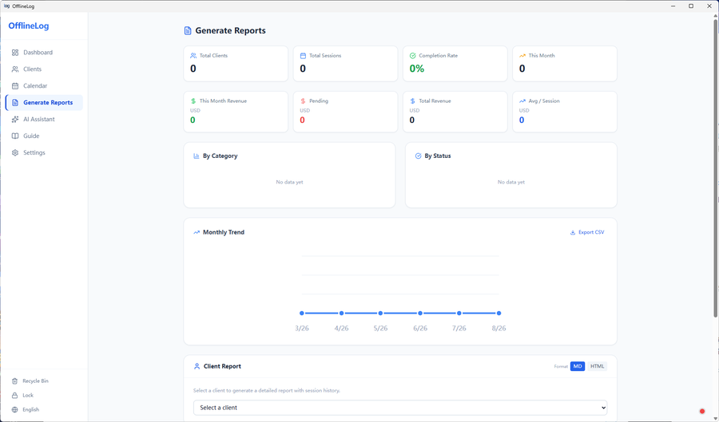Click the Client Report person icon
The image size is (719, 422).
197,366
